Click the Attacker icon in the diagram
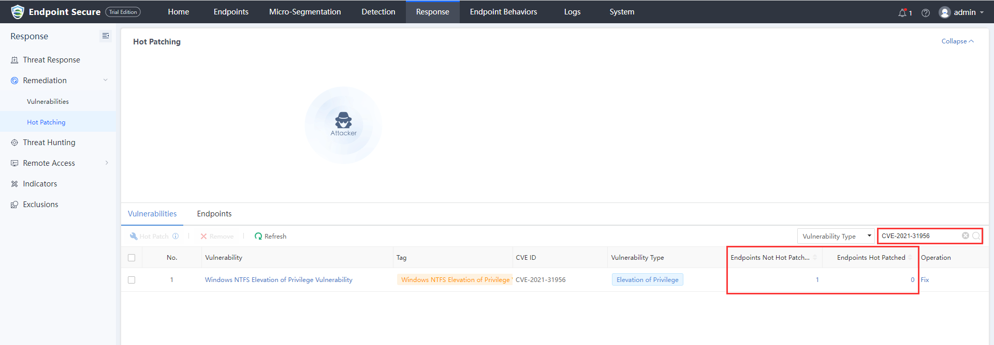 tap(343, 120)
